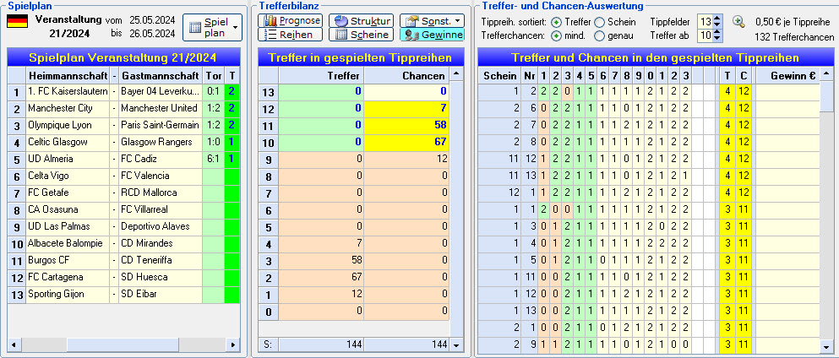Click the Heimmannschaft column header
The image size is (839, 358).
(x=68, y=75)
